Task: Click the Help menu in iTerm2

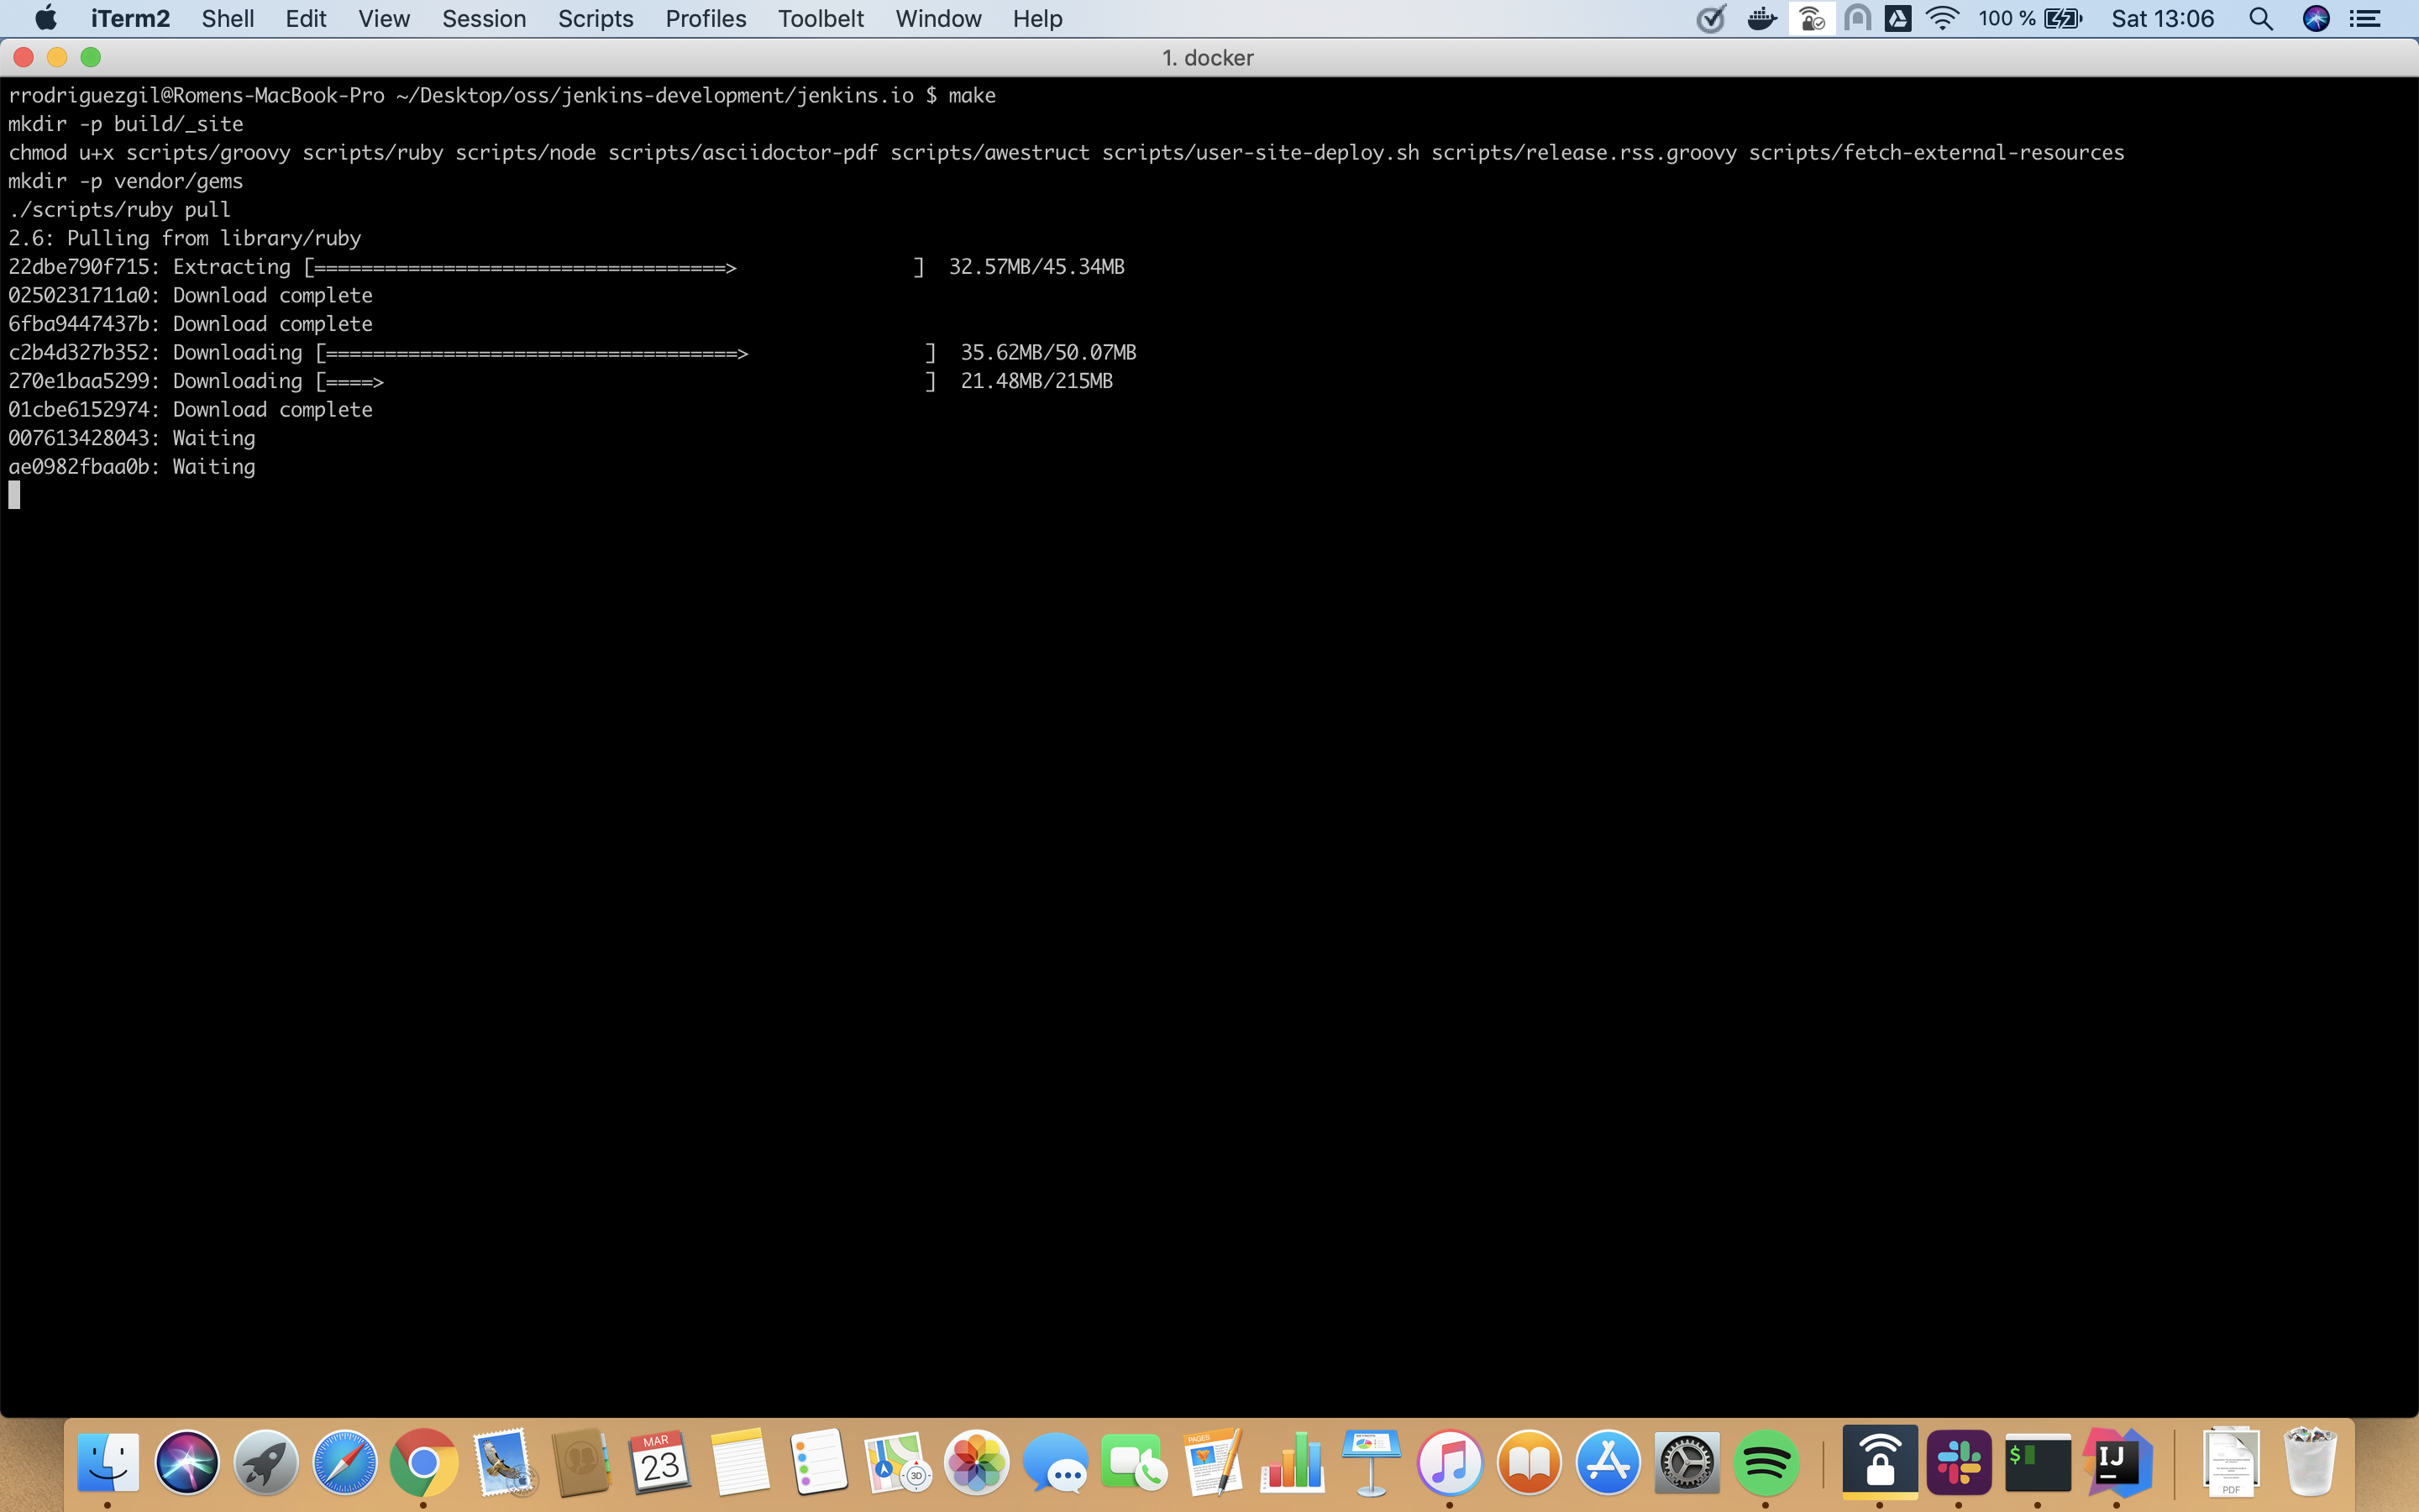Action: (x=1038, y=19)
